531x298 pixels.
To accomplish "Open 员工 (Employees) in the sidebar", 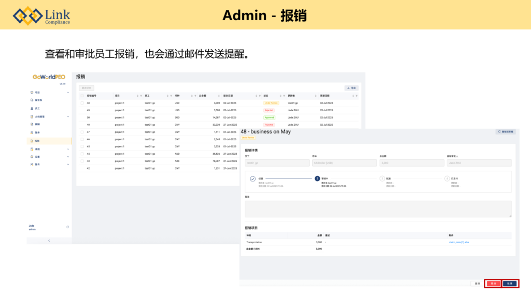I will tap(37, 108).
